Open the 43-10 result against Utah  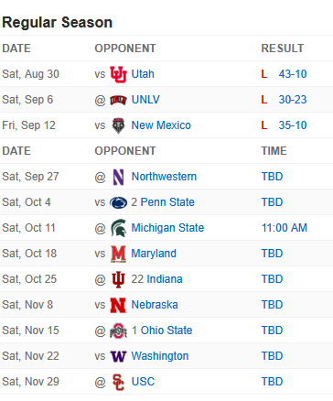pyautogui.click(x=293, y=74)
